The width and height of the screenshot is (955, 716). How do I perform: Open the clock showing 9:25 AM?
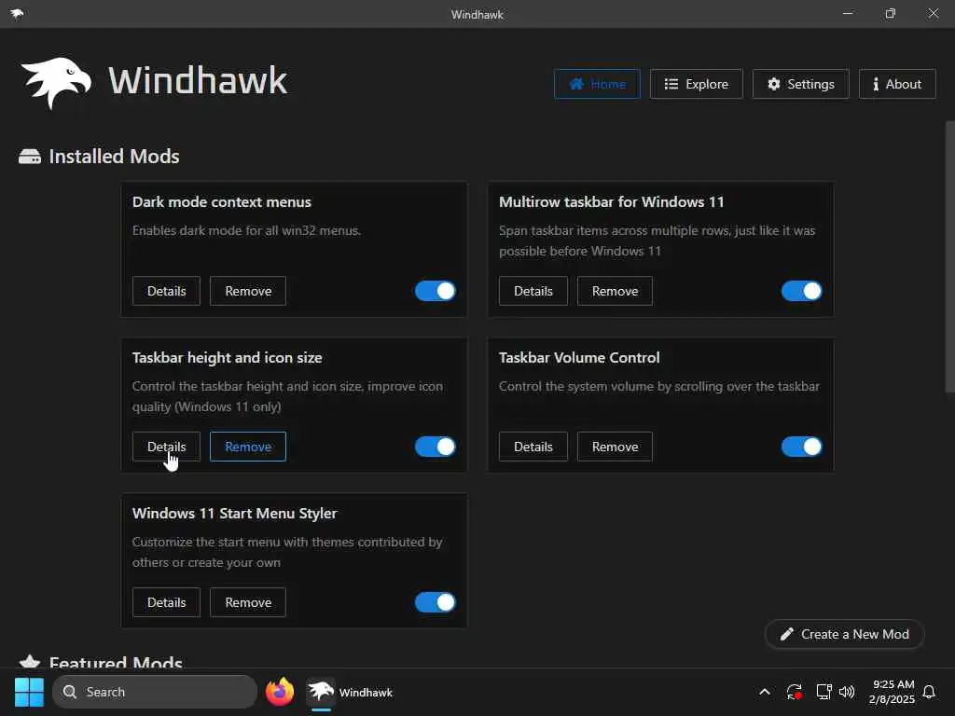click(x=893, y=693)
